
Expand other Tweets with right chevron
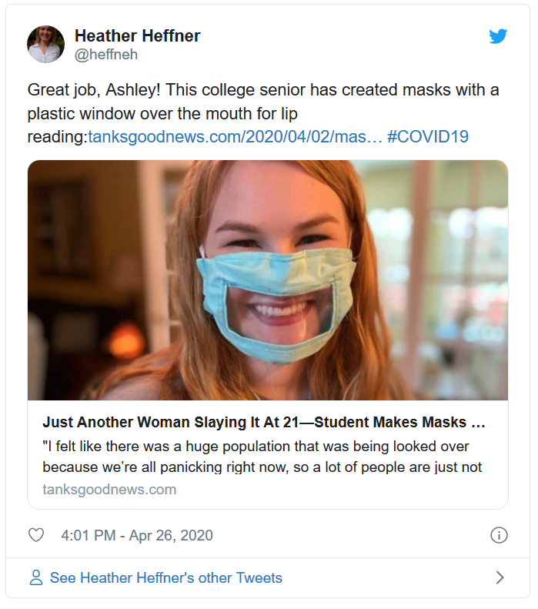click(x=500, y=577)
